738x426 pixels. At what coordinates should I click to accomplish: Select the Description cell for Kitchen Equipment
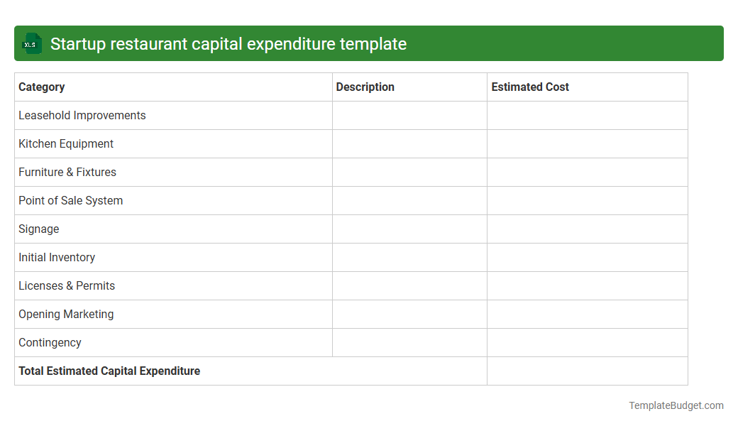tap(409, 143)
